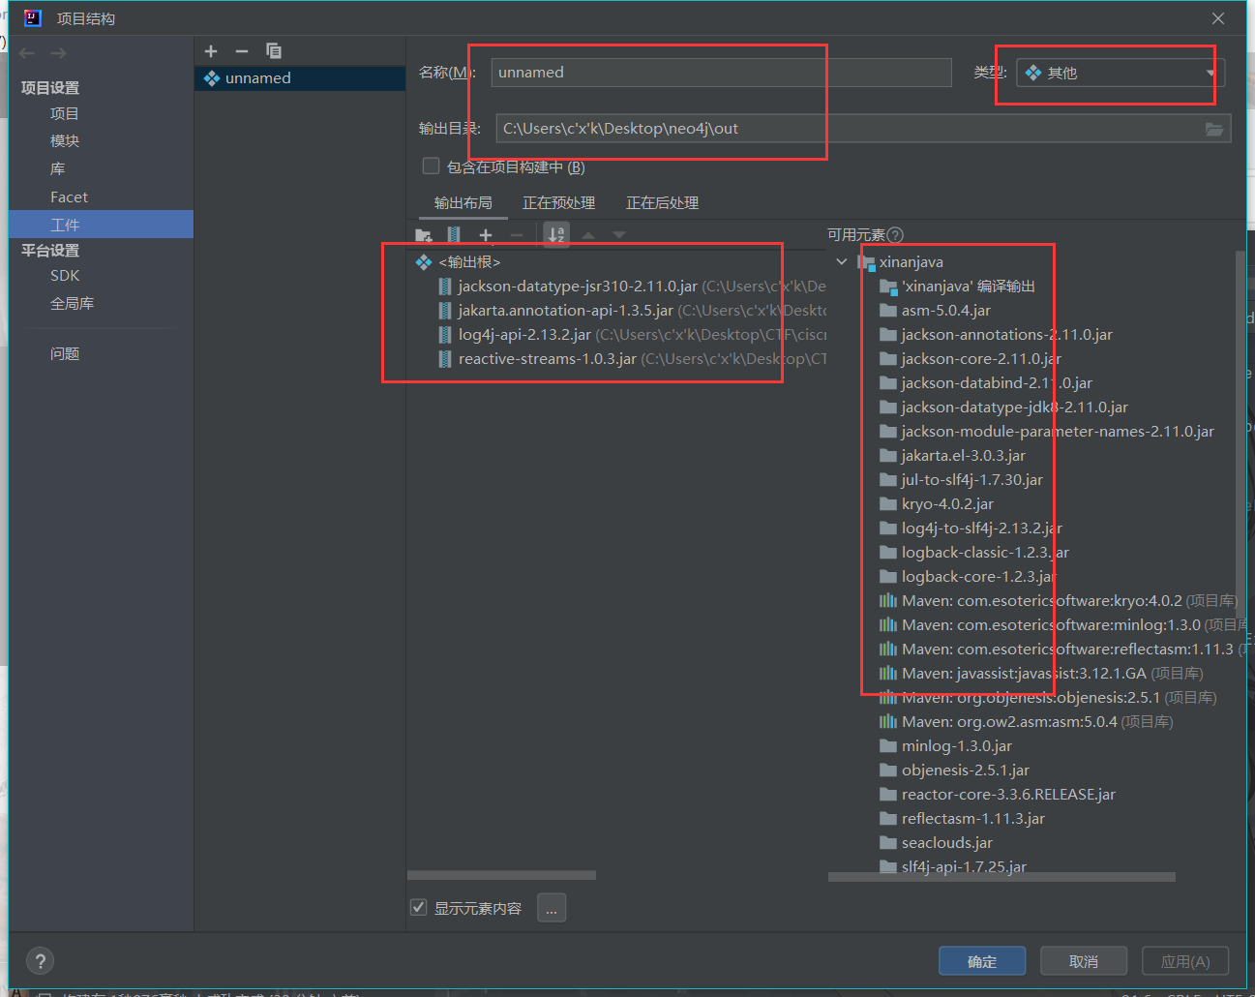Toggle show content of elements checkbox
The width and height of the screenshot is (1255, 997).
419,908
